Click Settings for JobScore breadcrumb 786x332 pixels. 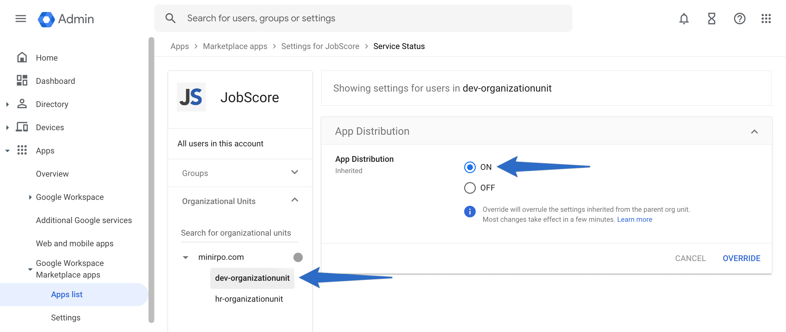(x=320, y=46)
